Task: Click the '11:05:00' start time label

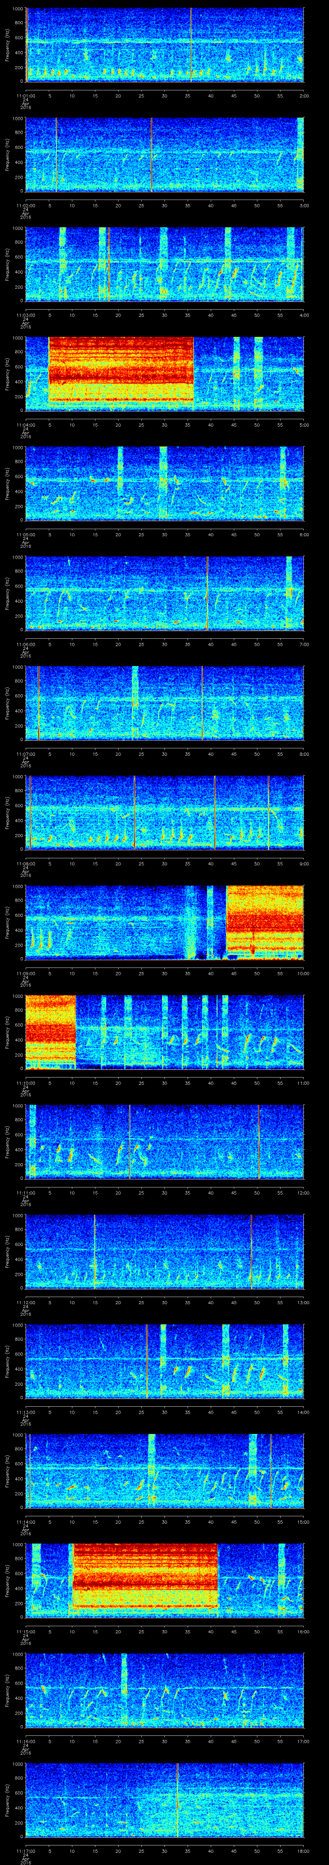Action: [x=25, y=534]
